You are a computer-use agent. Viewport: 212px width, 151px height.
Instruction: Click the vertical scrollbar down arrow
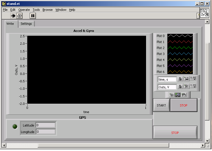tap(207, 141)
